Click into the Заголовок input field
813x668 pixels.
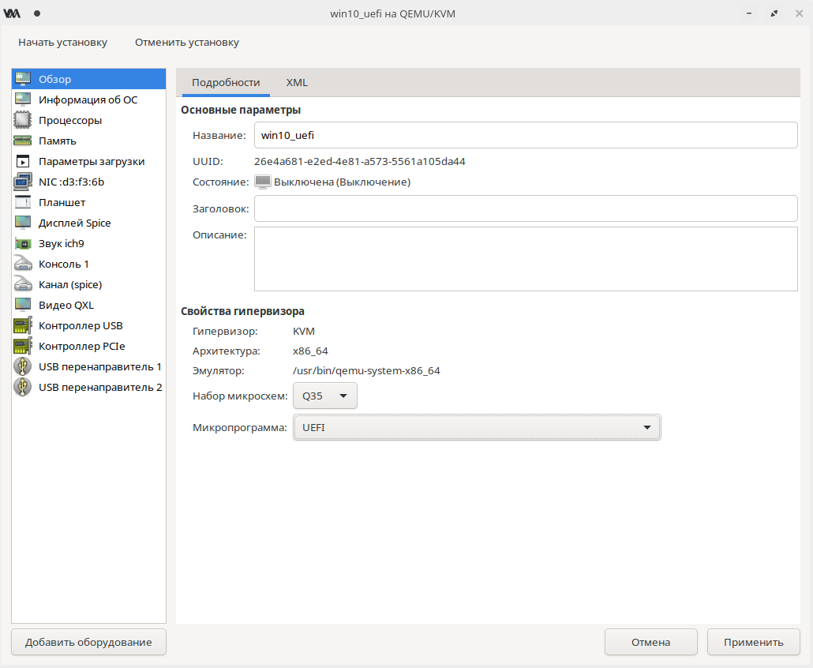(x=526, y=208)
